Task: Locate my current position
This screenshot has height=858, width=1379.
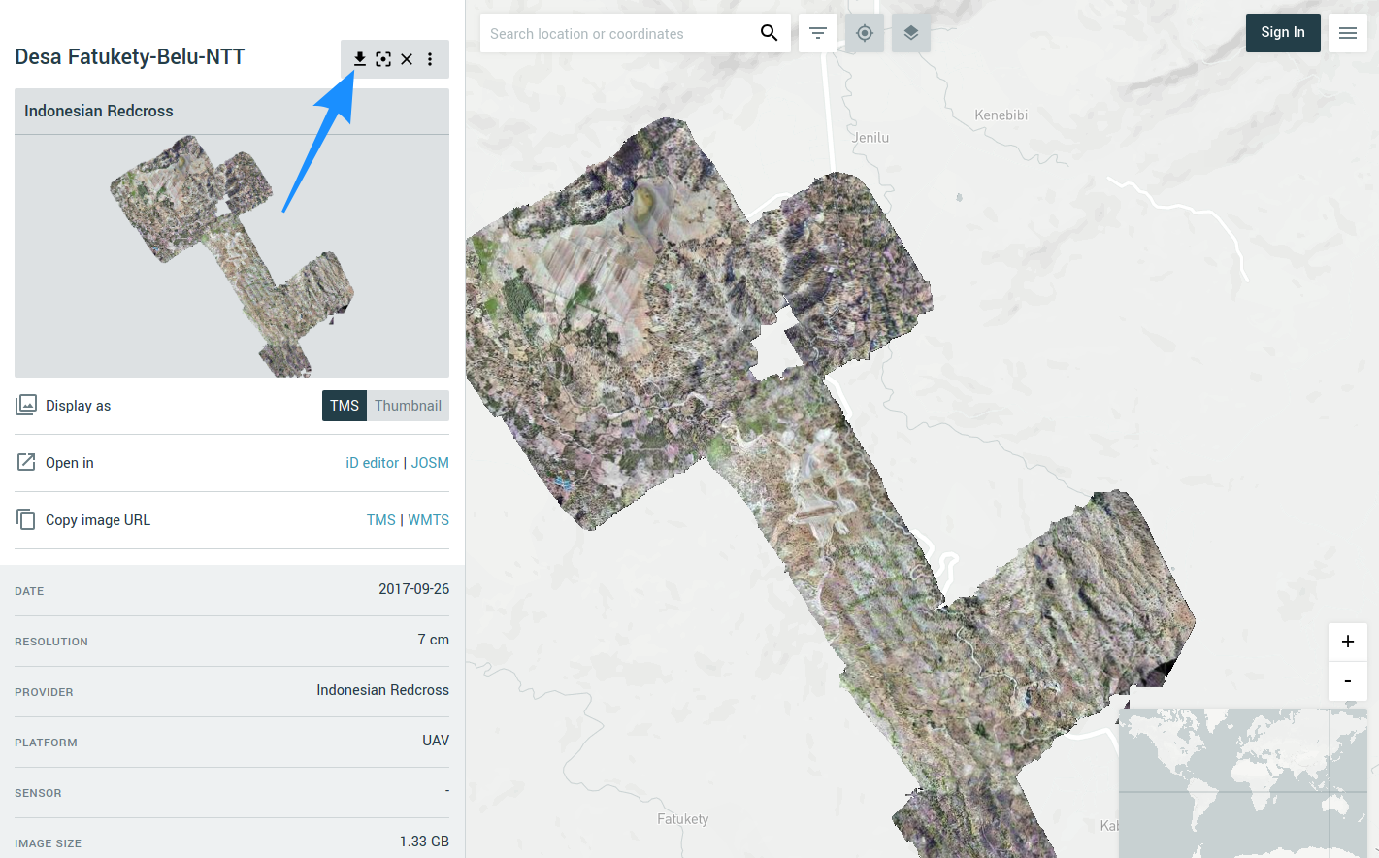Action: point(865,33)
